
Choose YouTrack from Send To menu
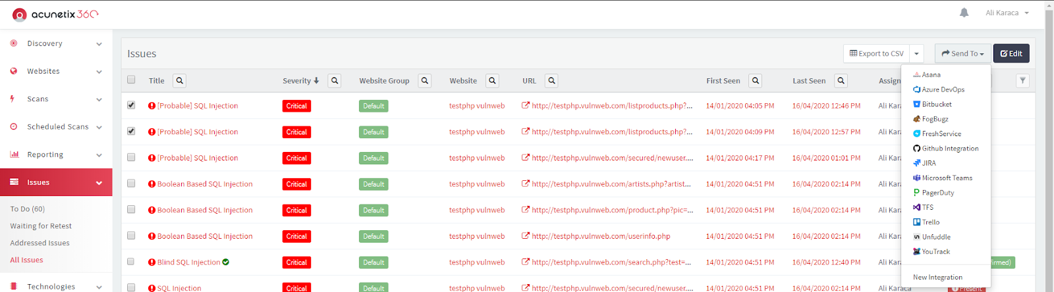coord(931,252)
